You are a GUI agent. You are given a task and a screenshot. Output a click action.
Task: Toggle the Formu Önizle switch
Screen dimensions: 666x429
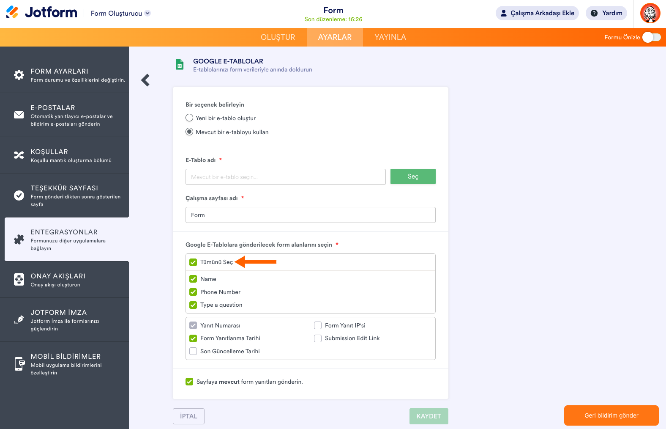pos(651,37)
